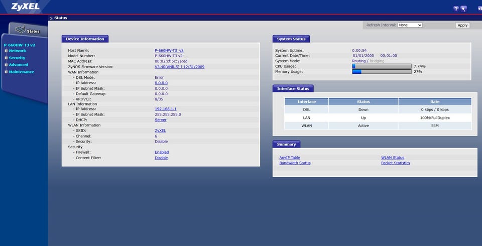Open the AnyIP Table link
This screenshot has width=482, height=246.
point(290,158)
